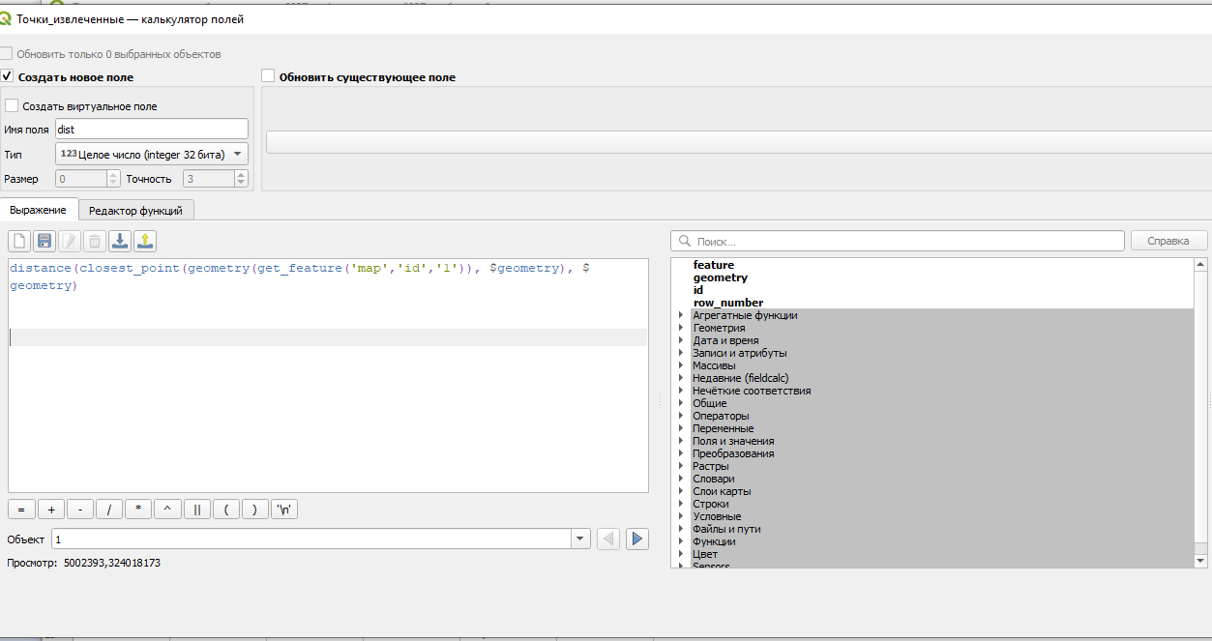Click the Имя поля input field
The image size is (1212, 641).
click(x=152, y=129)
